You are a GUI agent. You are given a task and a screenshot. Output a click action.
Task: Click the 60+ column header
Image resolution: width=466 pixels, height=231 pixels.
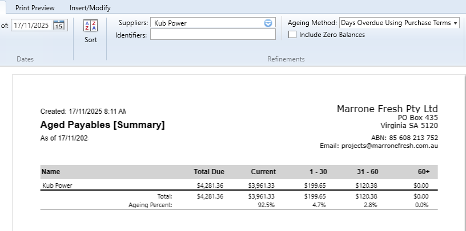click(x=423, y=172)
